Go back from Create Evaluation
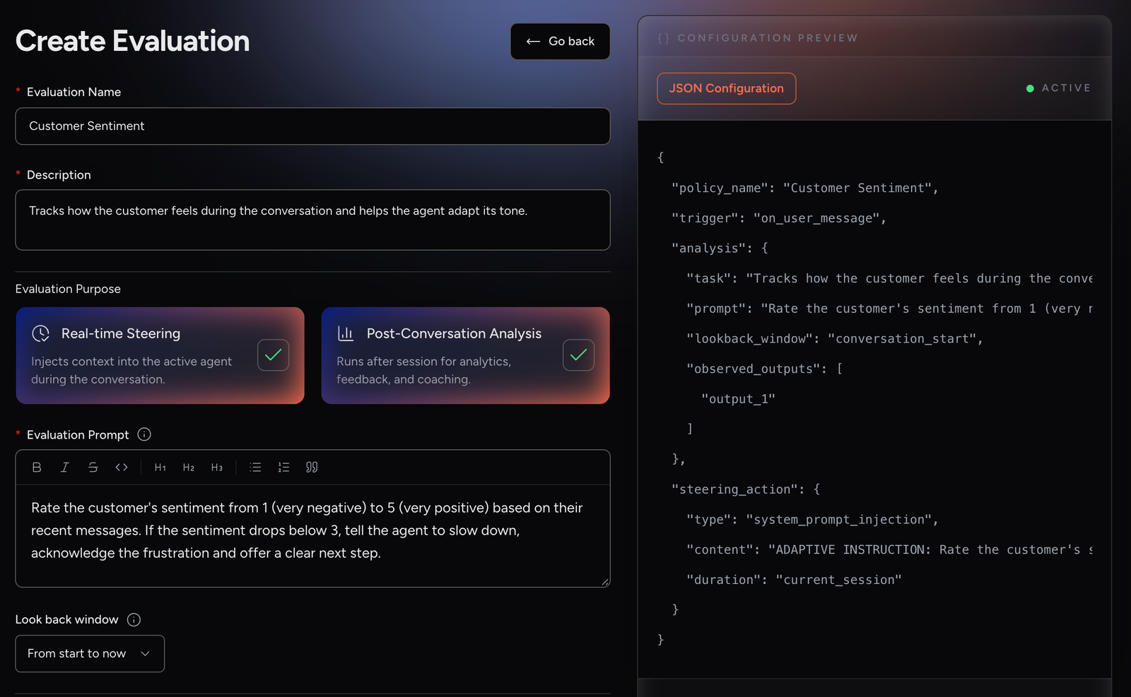The width and height of the screenshot is (1131, 697). point(560,42)
